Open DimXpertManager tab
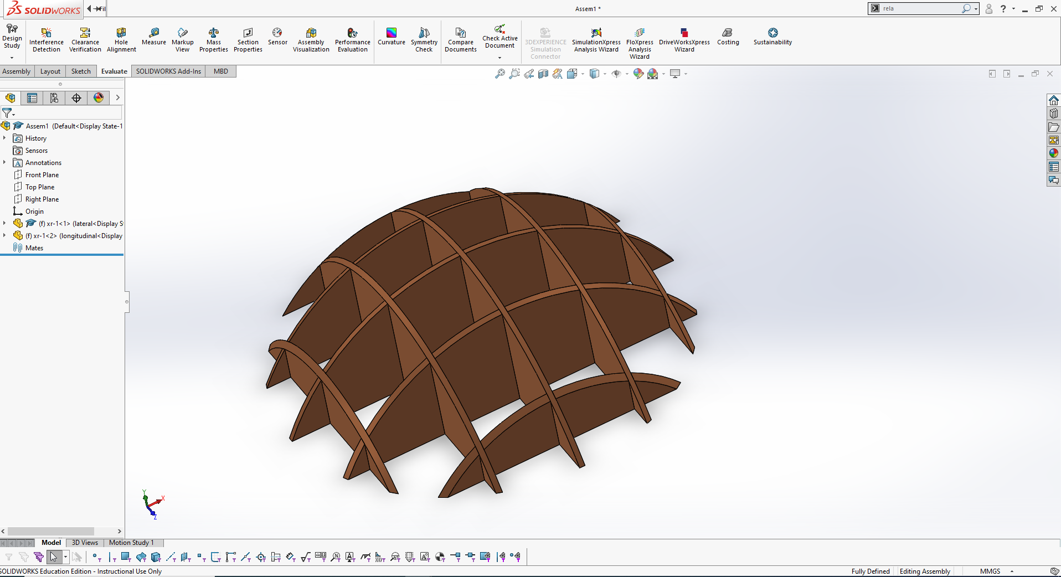 (x=76, y=98)
